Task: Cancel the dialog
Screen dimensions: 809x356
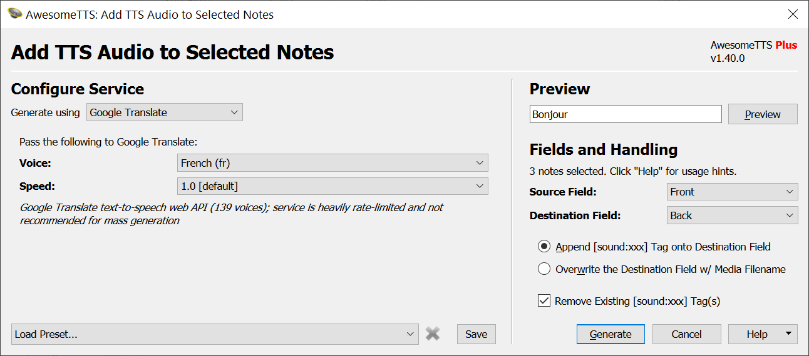Action: [686, 334]
